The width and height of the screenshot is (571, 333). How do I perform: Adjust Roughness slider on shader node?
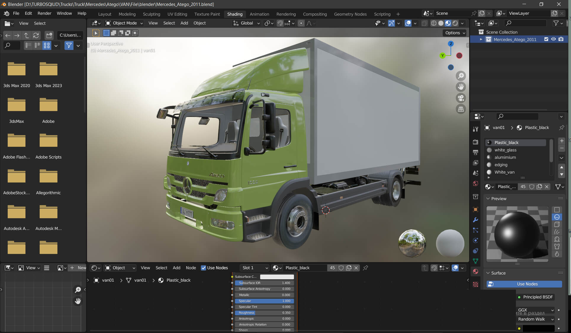pos(264,313)
